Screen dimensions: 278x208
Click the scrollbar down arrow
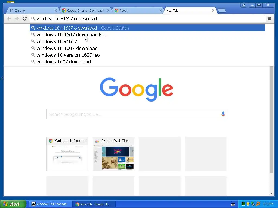coord(271,193)
